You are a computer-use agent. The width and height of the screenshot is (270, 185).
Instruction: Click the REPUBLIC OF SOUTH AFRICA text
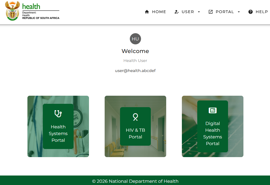41,18
